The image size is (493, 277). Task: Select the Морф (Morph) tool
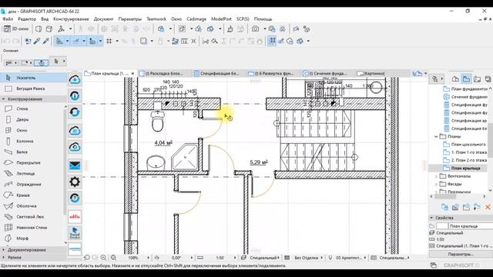33,239
